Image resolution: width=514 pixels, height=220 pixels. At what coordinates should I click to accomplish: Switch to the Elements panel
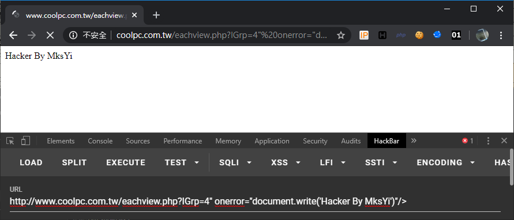click(61, 141)
